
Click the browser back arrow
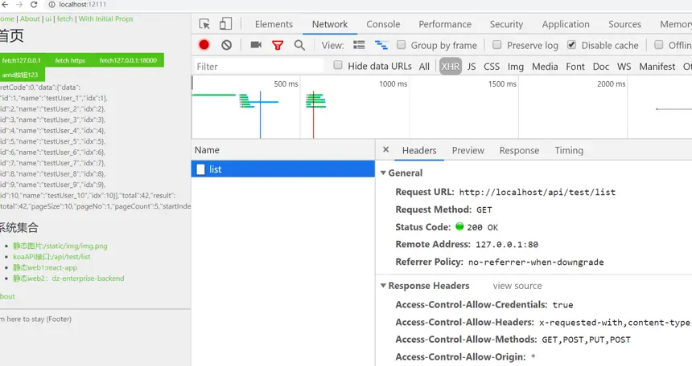tap(4, 4)
